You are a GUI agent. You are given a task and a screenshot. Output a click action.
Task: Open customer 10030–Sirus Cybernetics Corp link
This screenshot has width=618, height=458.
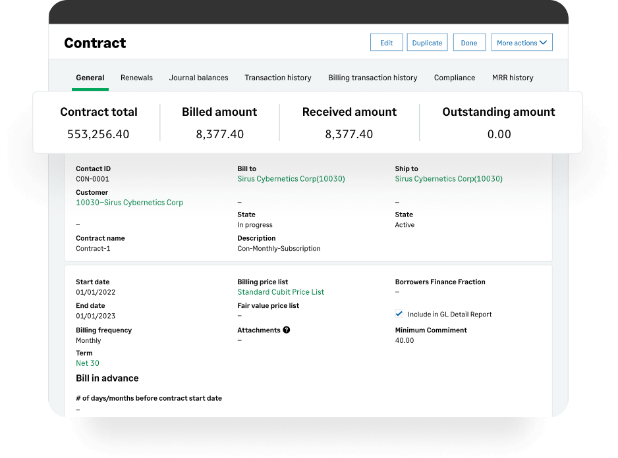(x=130, y=203)
